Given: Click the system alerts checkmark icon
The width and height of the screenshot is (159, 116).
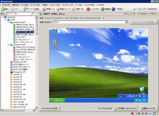Looking at the screenshot, I should (x=134, y=9).
